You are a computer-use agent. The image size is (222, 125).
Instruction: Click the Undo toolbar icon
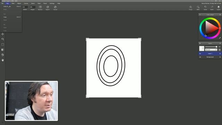click(205, 8)
